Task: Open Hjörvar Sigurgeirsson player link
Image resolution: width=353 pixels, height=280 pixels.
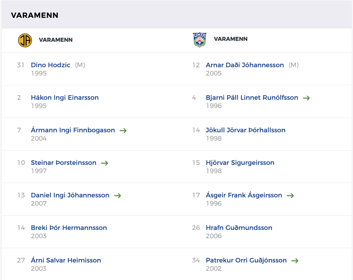Action: tap(240, 163)
